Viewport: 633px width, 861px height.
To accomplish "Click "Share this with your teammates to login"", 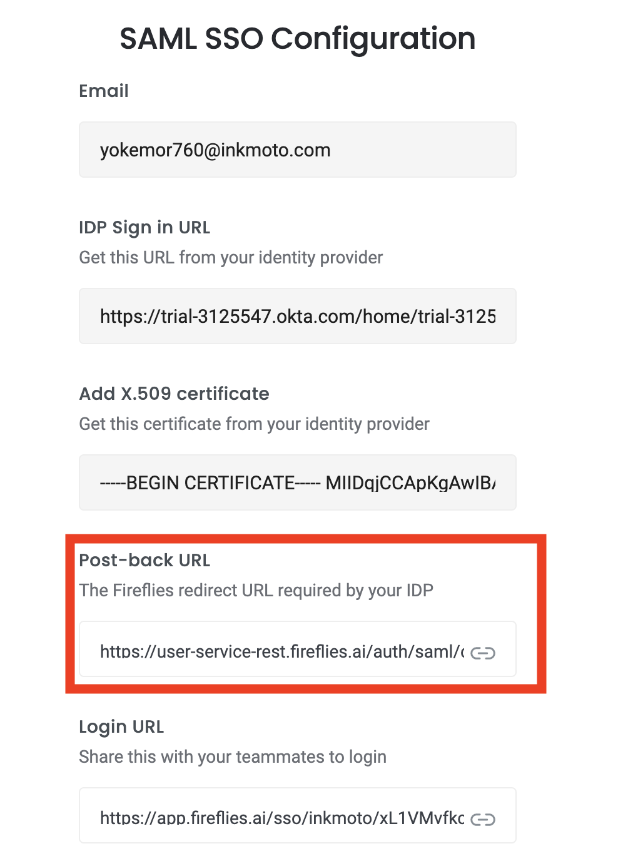I will [x=233, y=757].
